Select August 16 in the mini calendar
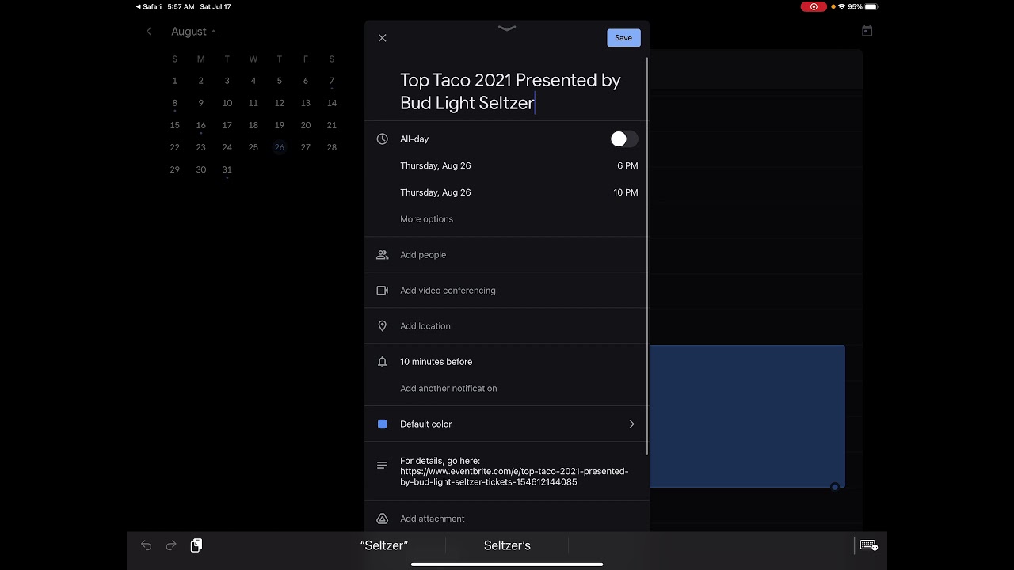 (201, 125)
